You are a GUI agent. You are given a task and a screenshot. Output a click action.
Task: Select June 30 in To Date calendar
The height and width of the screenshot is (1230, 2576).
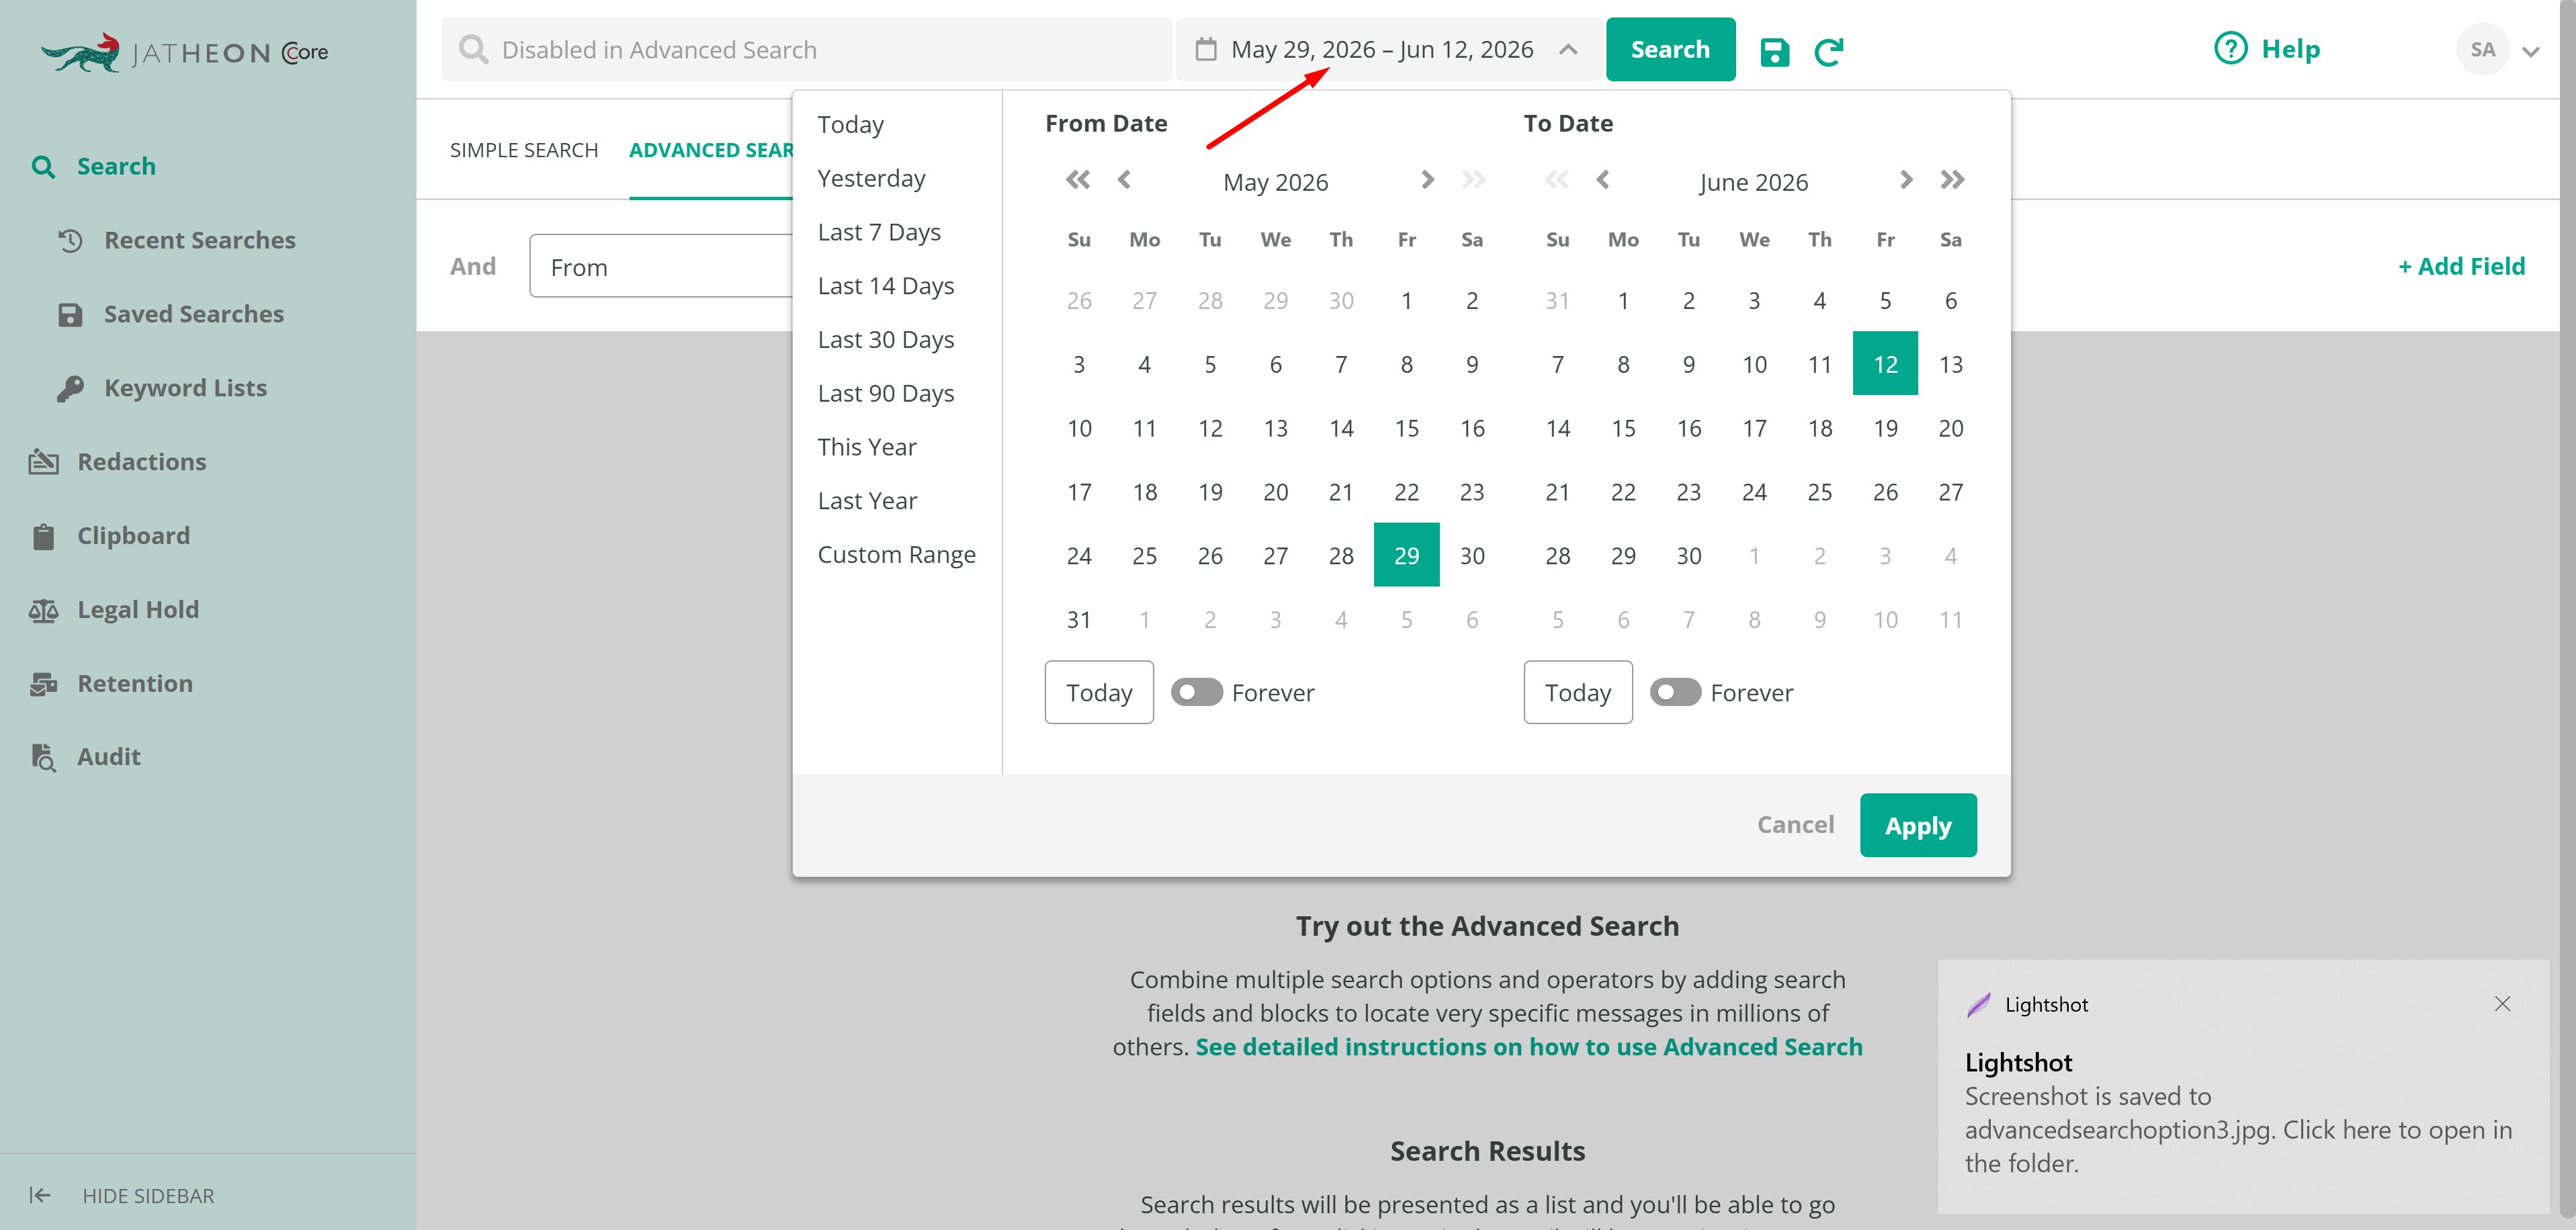pyautogui.click(x=1688, y=555)
